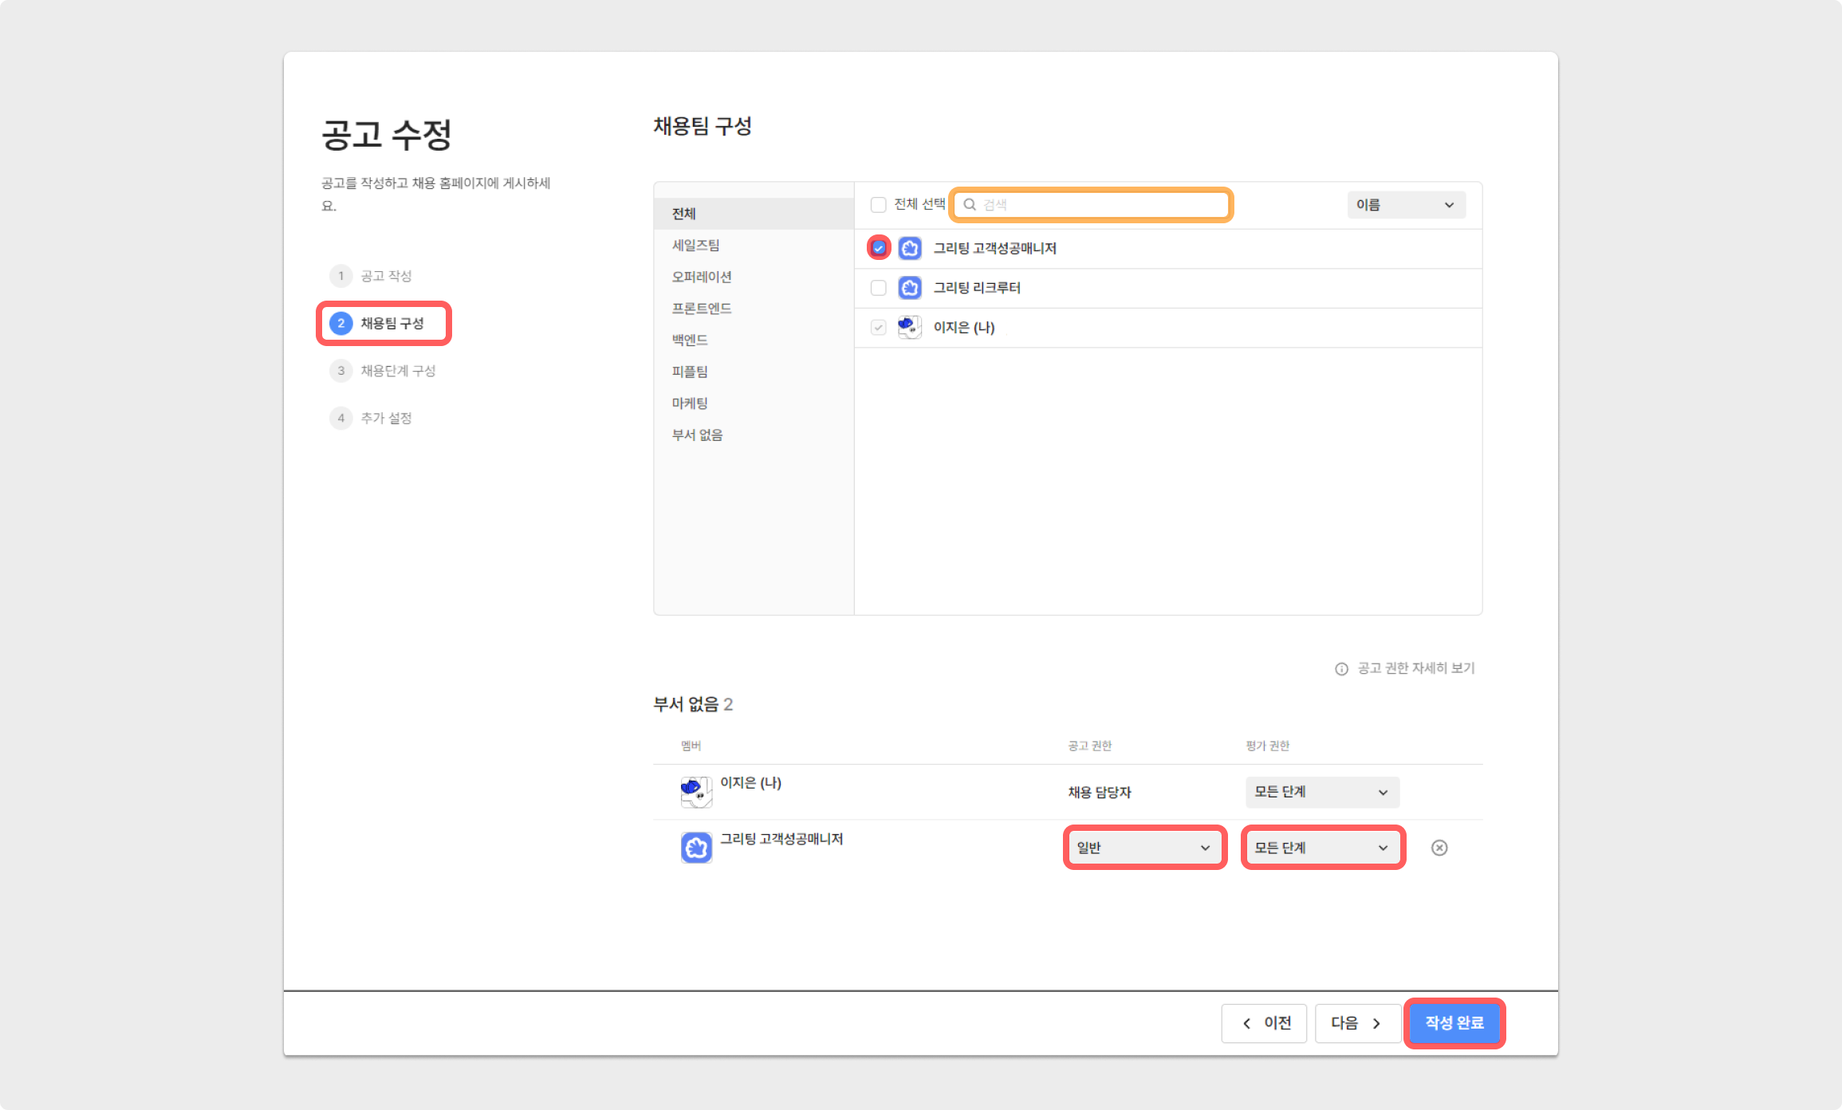
Task: Go to step 4 추가 설정
Action: 386,418
